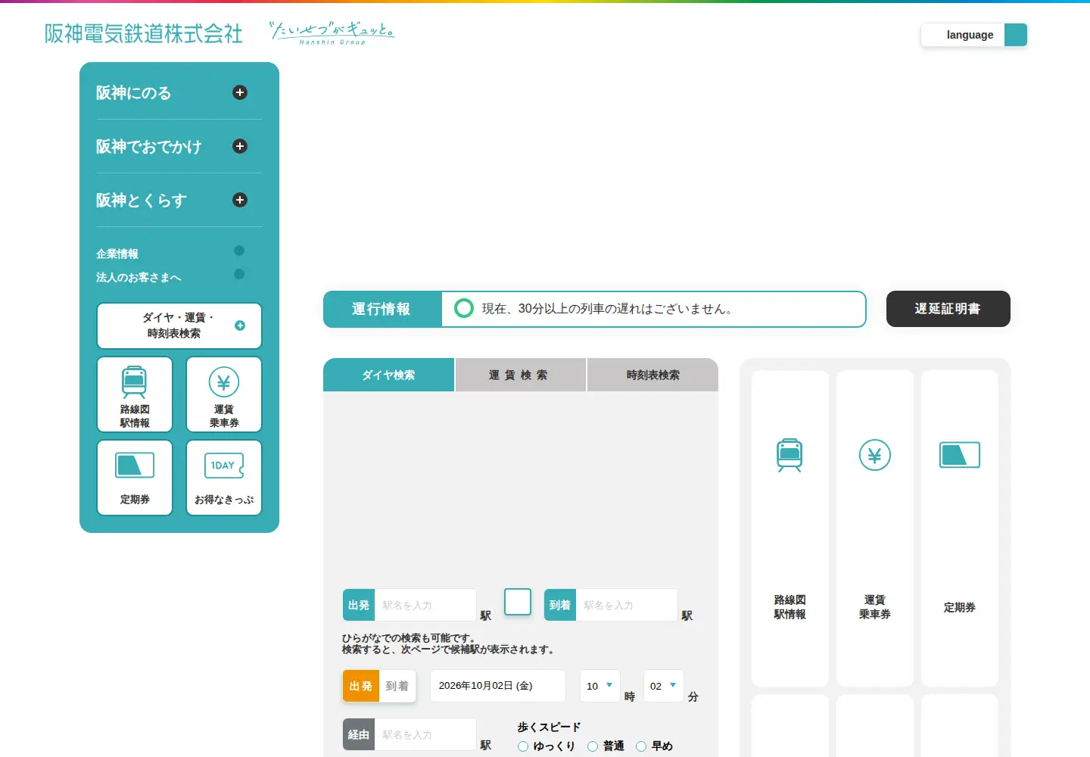
Task: Open 法人のお客さまへ sidebar link
Action: (x=139, y=277)
